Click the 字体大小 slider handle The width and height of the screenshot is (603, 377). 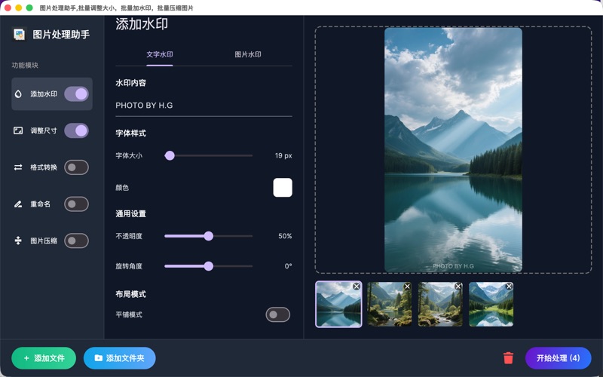click(170, 155)
